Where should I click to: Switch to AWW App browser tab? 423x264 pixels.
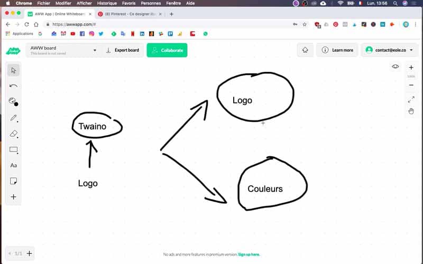pos(59,14)
